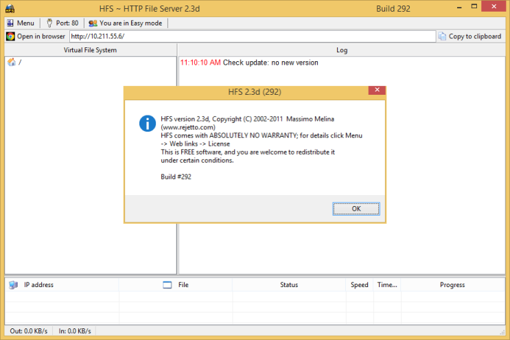Click the Easy mode users icon
The width and height of the screenshot is (510, 340).
point(93,23)
